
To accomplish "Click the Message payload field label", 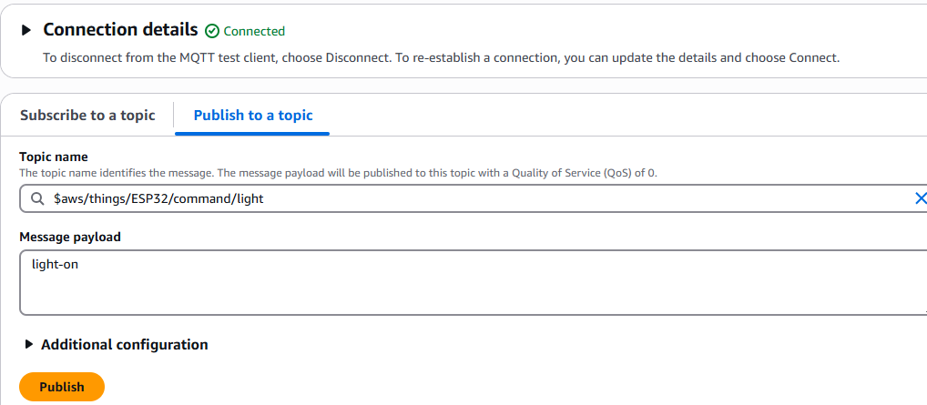I will pos(70,238).
